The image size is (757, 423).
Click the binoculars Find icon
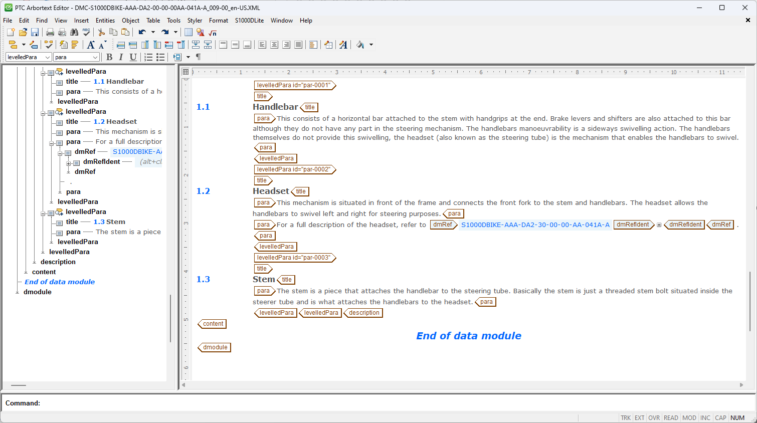click(74, 32)
